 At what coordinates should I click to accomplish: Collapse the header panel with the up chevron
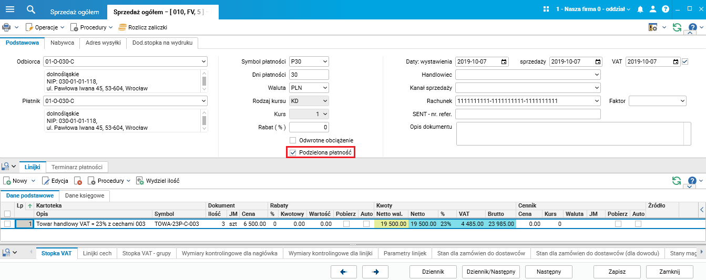pos(690,34)
